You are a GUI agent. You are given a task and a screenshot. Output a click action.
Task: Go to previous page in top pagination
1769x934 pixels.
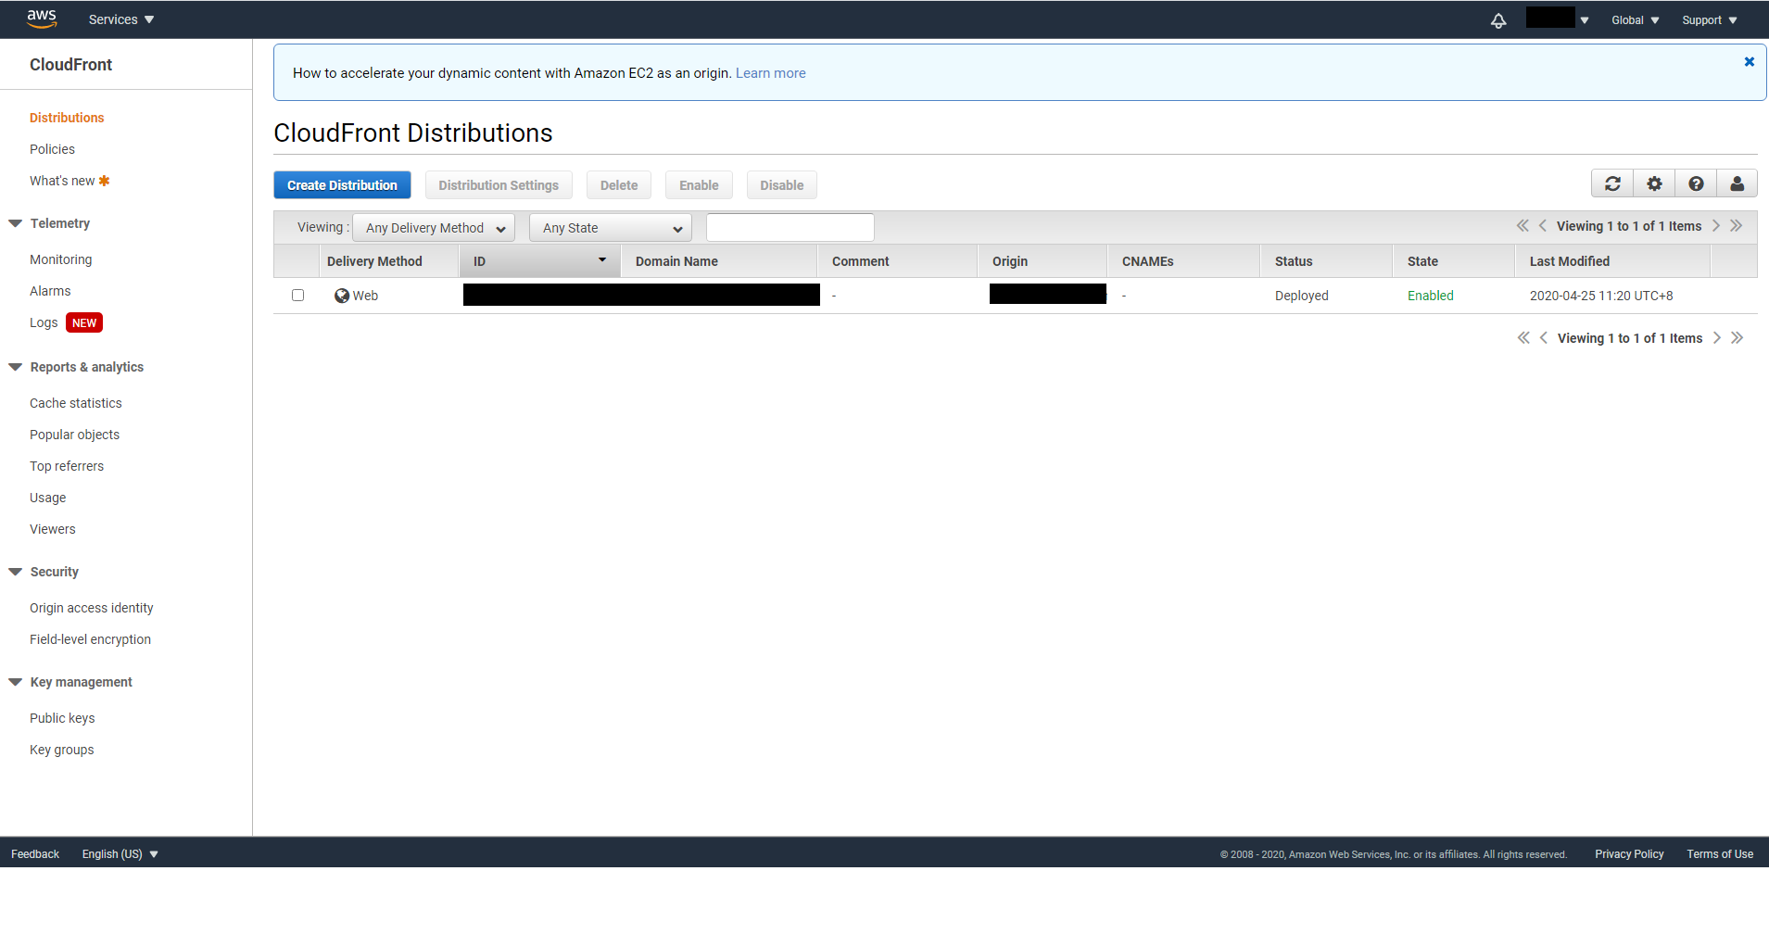[1543, 226]
